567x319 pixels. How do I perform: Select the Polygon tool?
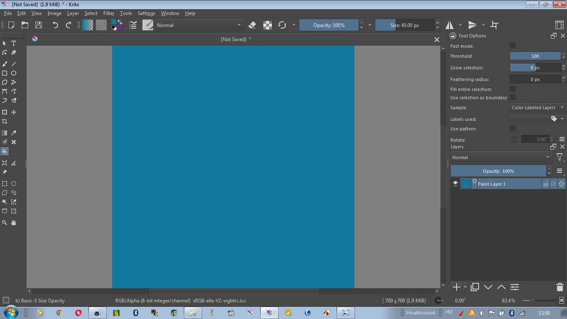pyautogui.click(x=5, y=82)
